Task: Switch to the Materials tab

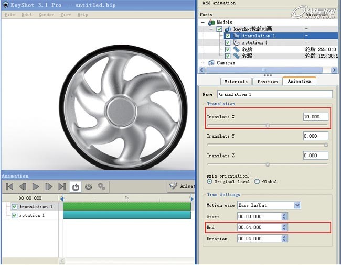Action: 236,82
